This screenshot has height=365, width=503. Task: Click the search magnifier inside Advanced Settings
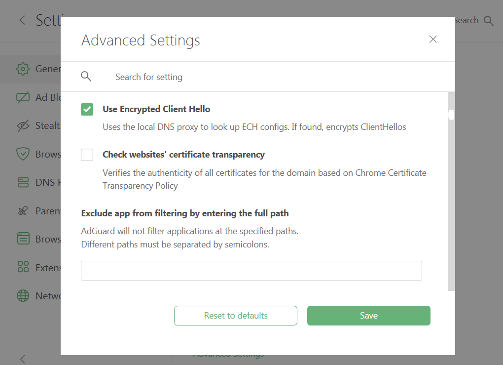click(x=86, y=77)
